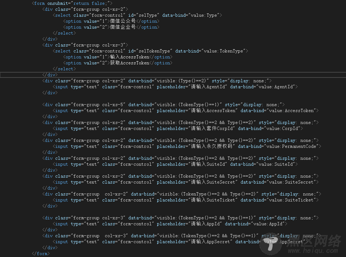The height and width of the screenshot is (257, 346).
Task: Click the option text 获取AccessToken
Action: pyautogui.click(x=129, y=63)
